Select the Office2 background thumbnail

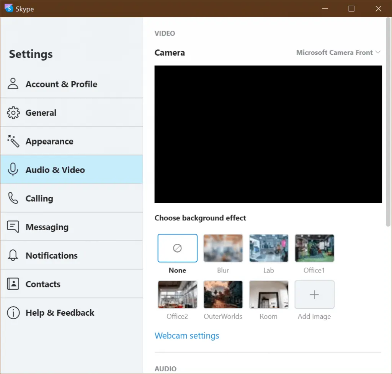177,294
